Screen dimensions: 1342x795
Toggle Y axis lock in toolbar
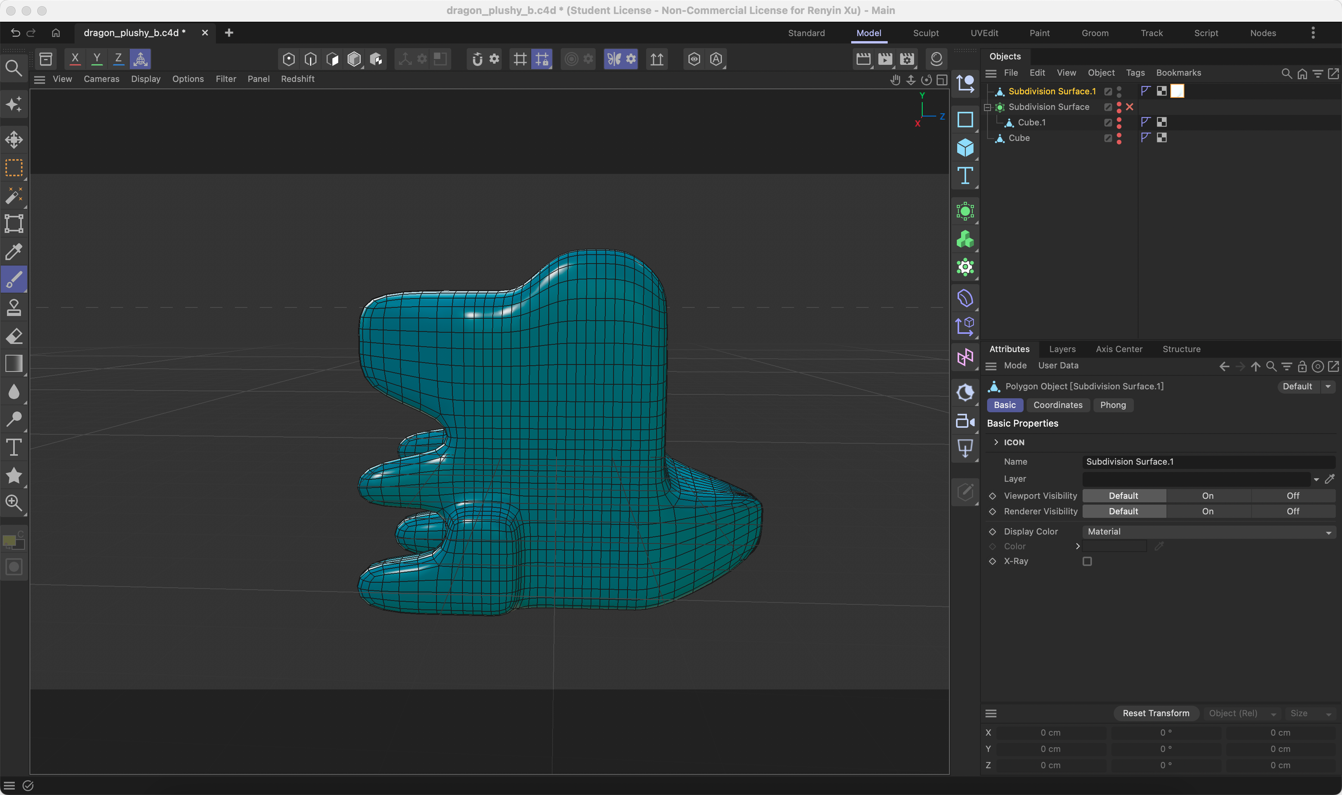pos(96,58)
